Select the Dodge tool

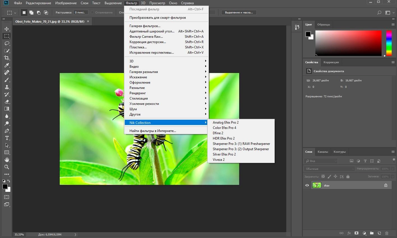point(7,123)
